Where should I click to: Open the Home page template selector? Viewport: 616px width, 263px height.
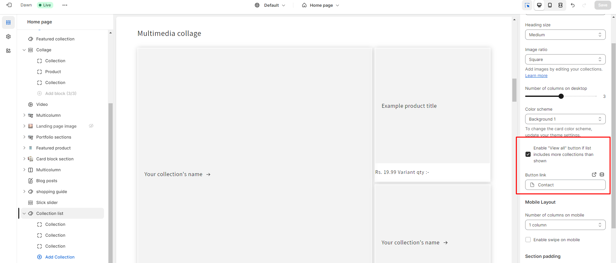coord(321,5)
